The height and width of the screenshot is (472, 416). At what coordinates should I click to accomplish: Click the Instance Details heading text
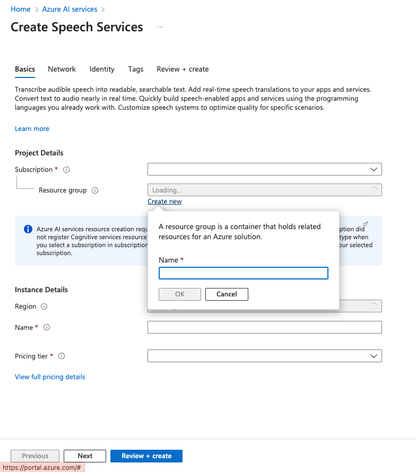click(41, 290)
